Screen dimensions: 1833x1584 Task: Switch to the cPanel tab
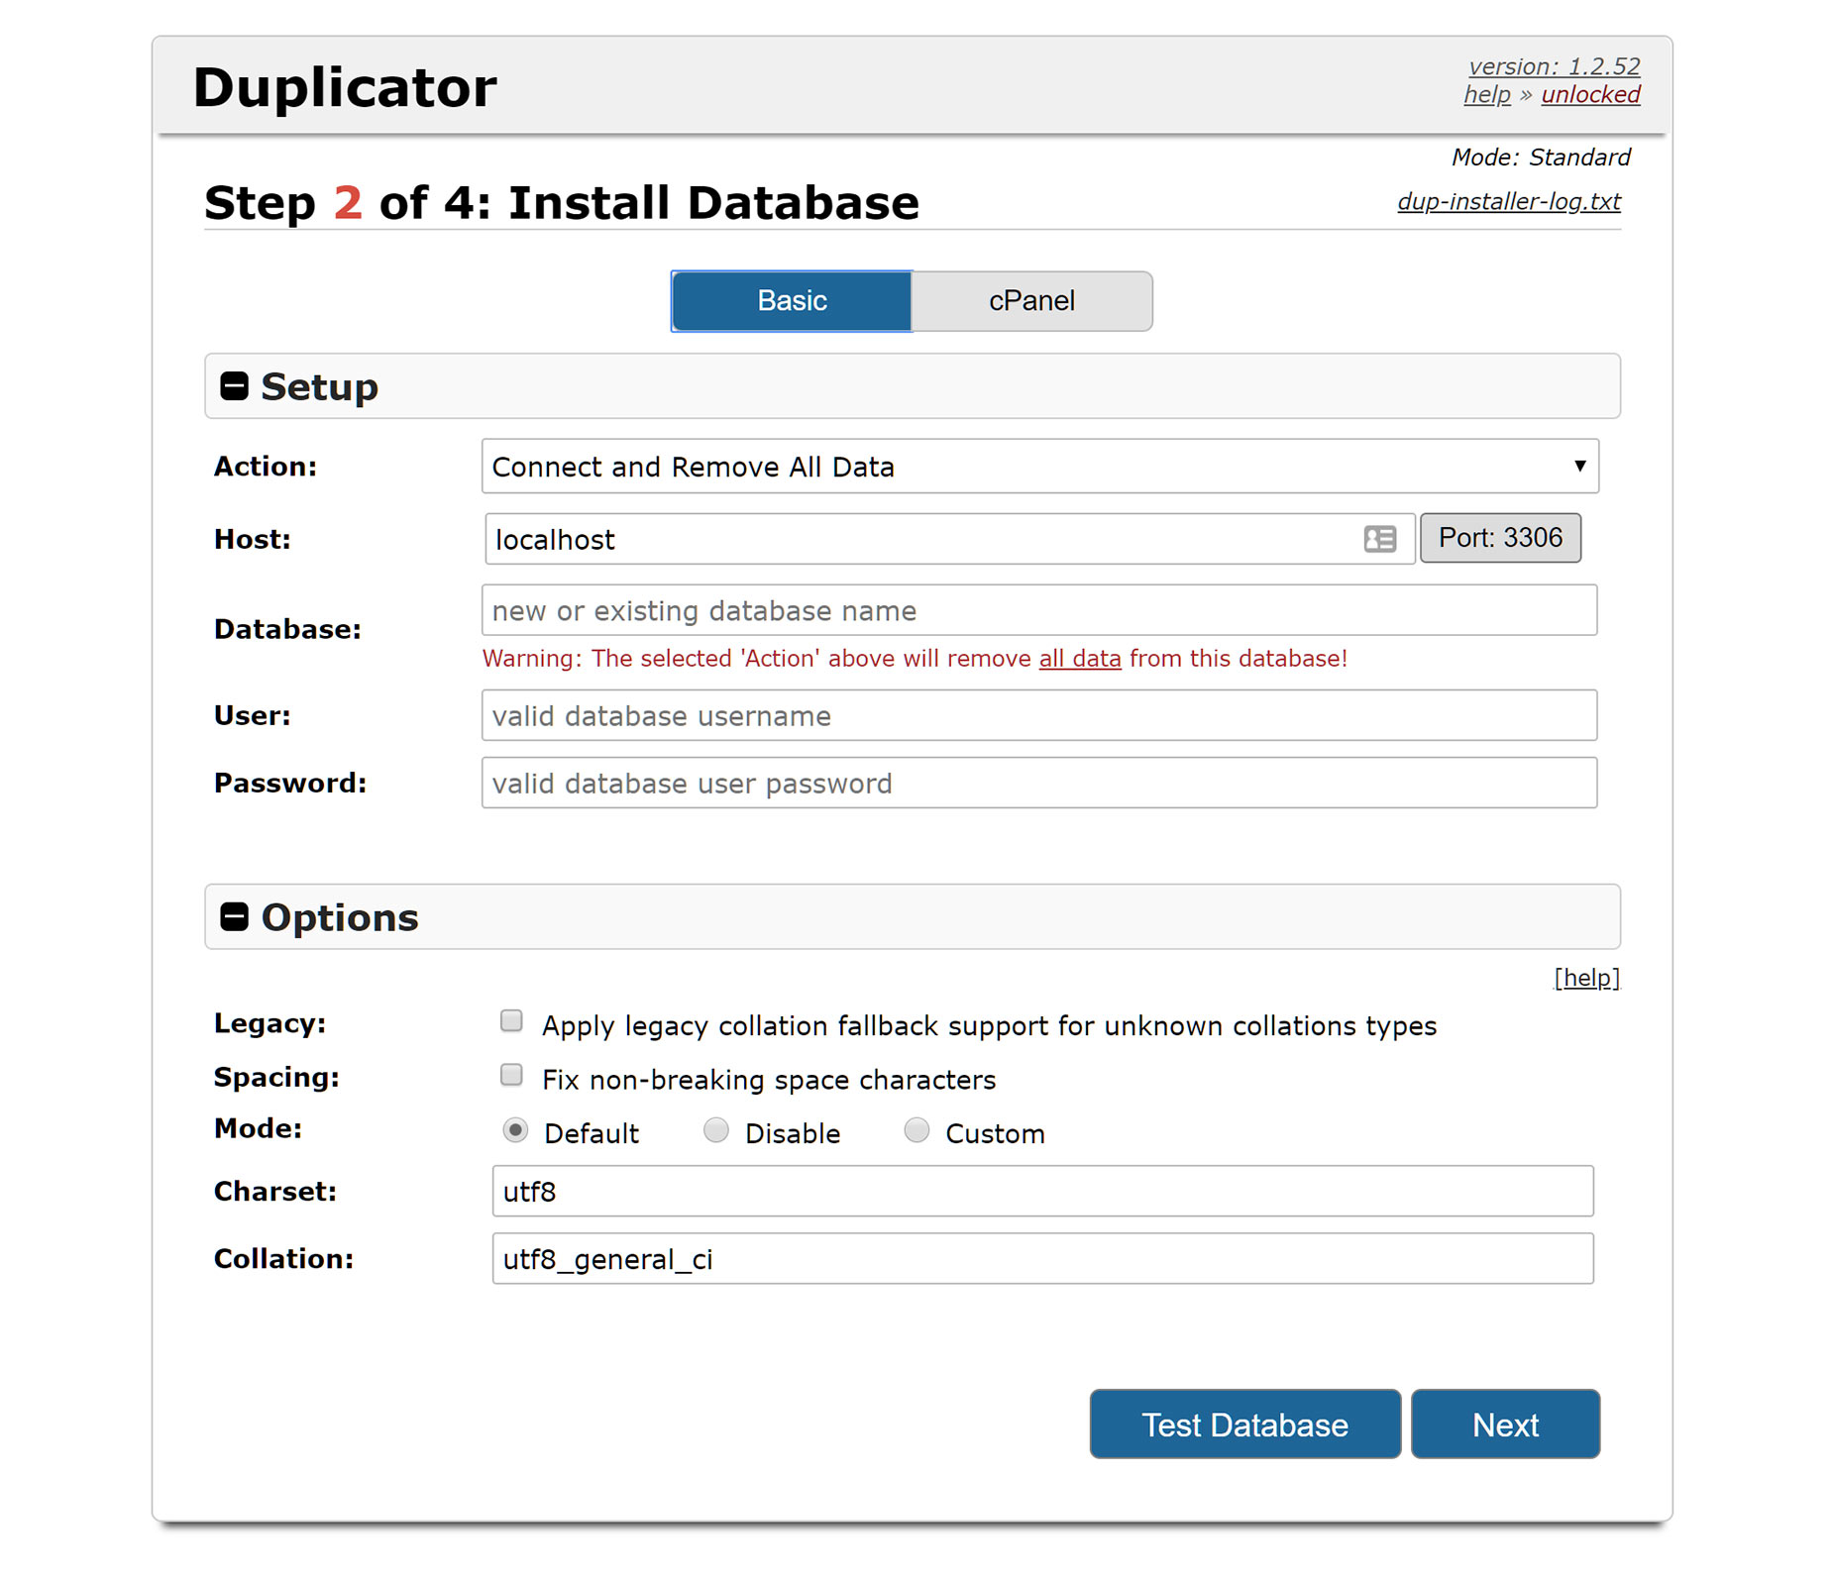pyautogui.click(x=1030, y=300)
